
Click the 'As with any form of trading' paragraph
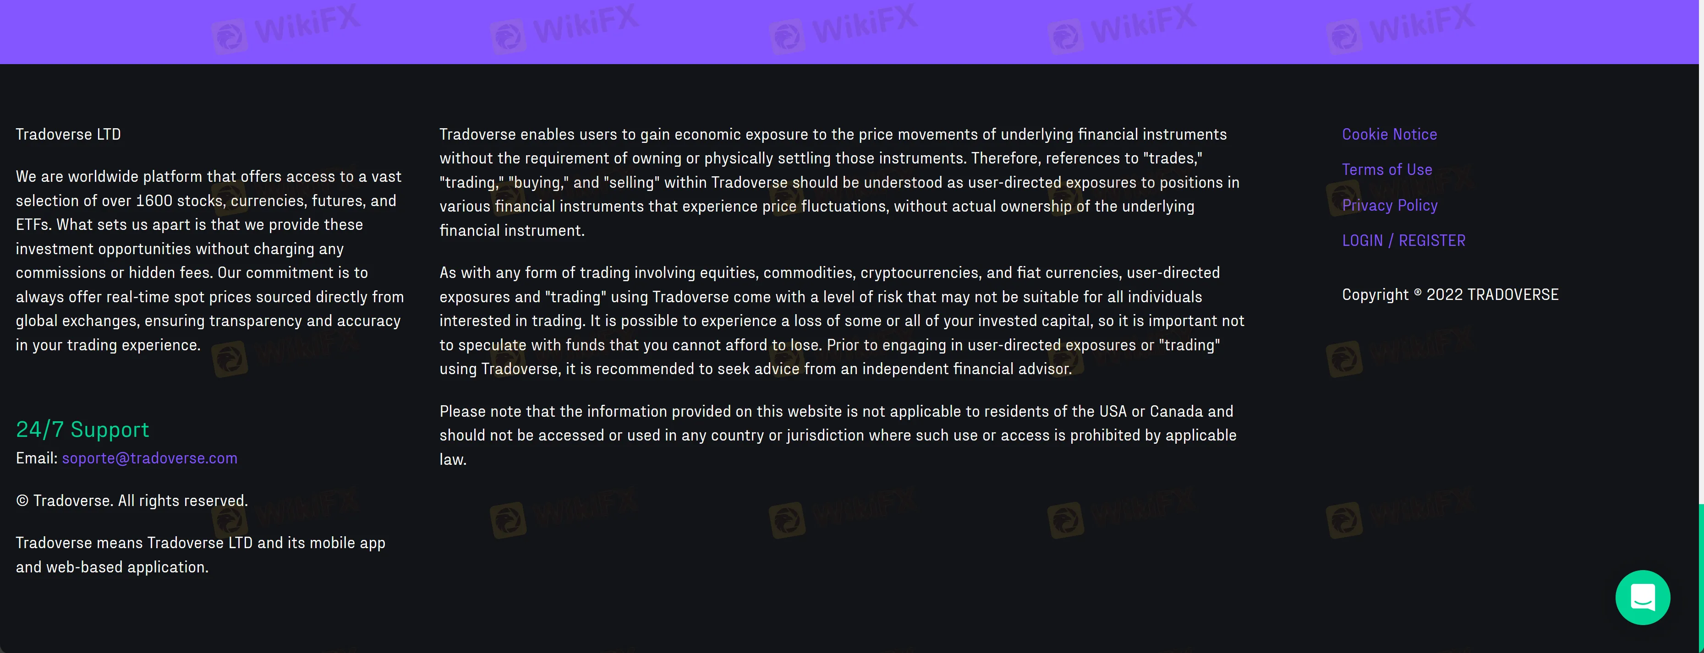[841, 321]
